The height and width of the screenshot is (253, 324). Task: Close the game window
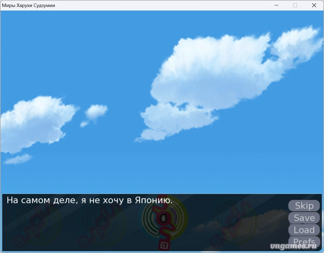(314, 5)
